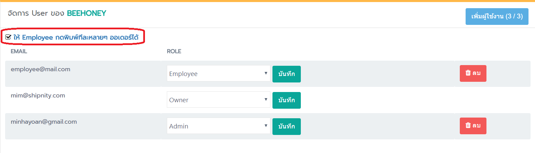Open the Employee role dropdown
This screenshot has height=153, width=535.
218,74
